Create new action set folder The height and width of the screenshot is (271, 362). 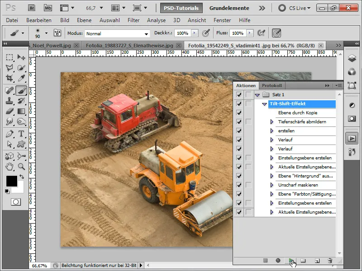click(303, 261)
